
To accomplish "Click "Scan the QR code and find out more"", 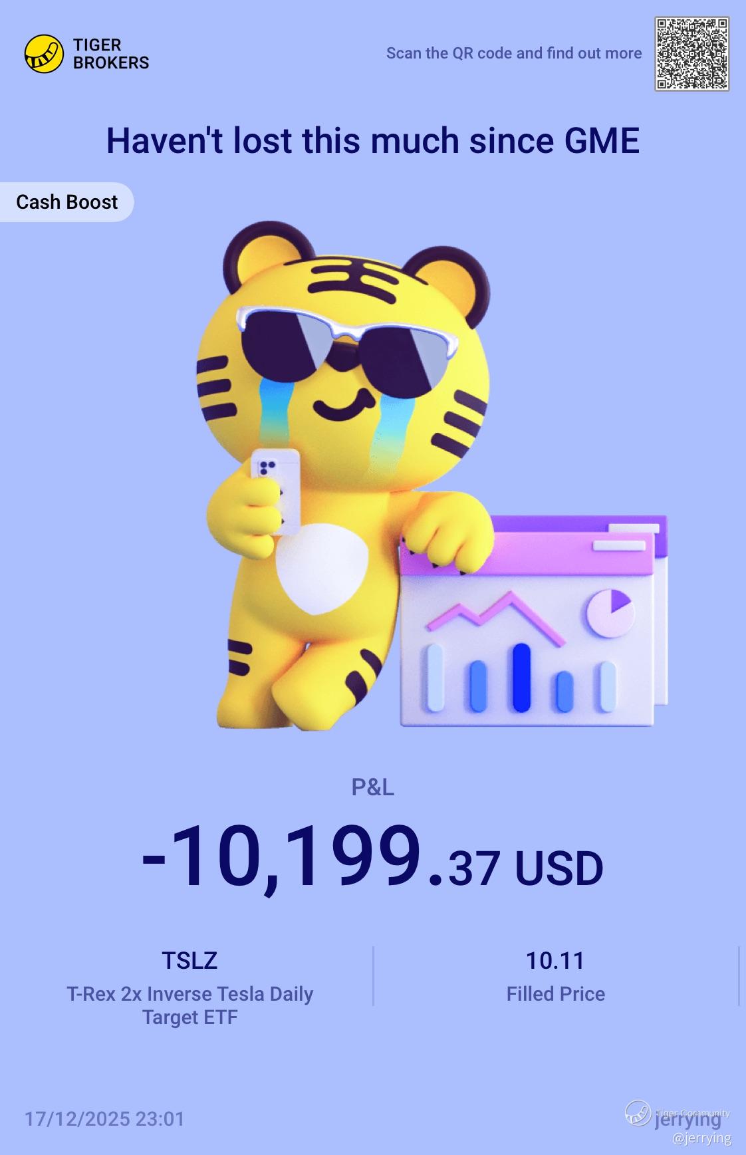I will pos(514,53).
